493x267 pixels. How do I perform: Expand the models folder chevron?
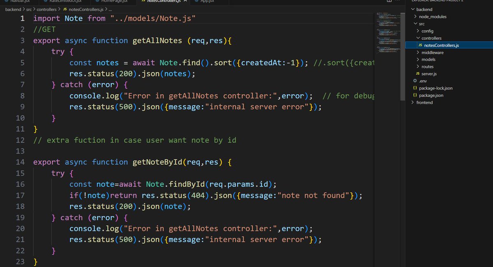click(418, 59)
